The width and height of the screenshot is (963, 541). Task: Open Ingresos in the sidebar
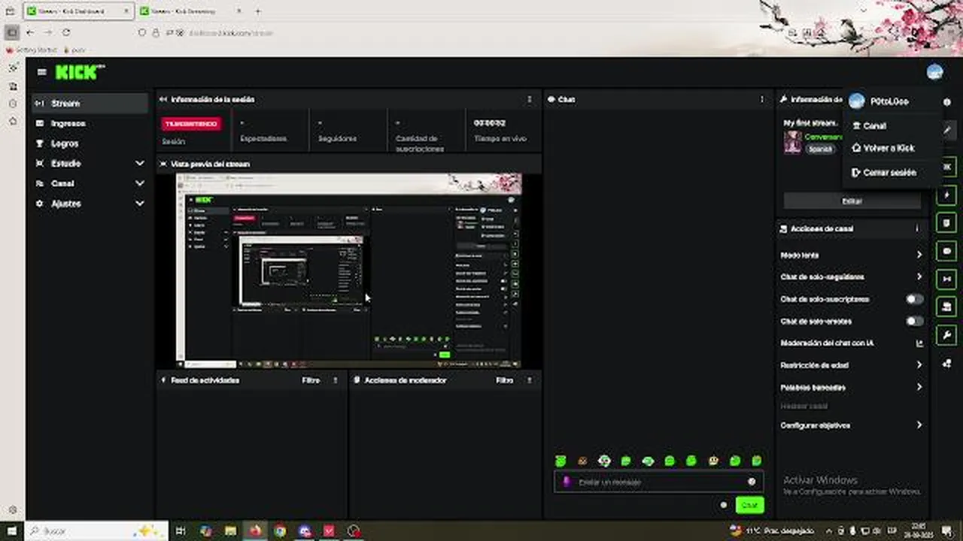[90, 123]
